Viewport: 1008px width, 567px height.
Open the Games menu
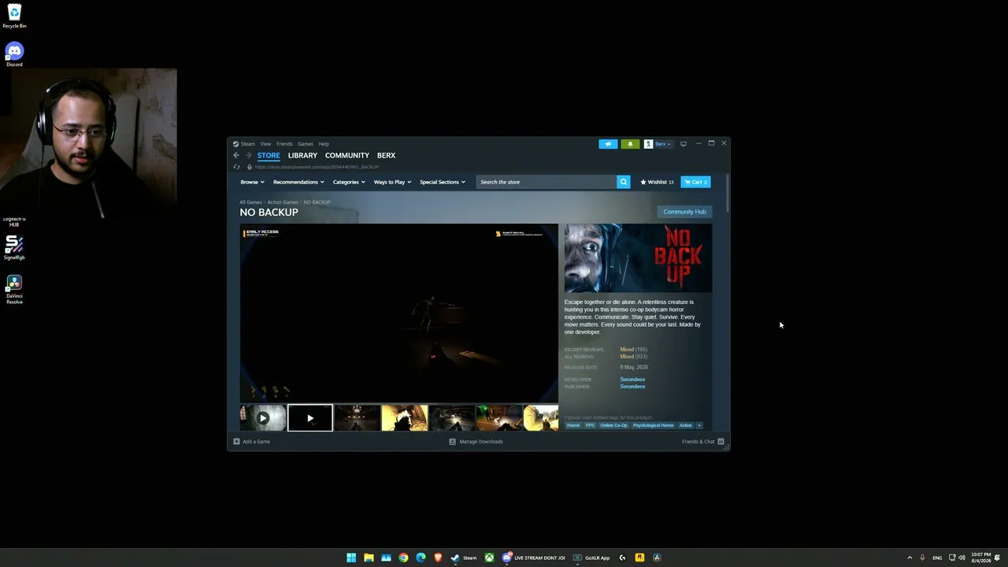(x=305, y=144)
